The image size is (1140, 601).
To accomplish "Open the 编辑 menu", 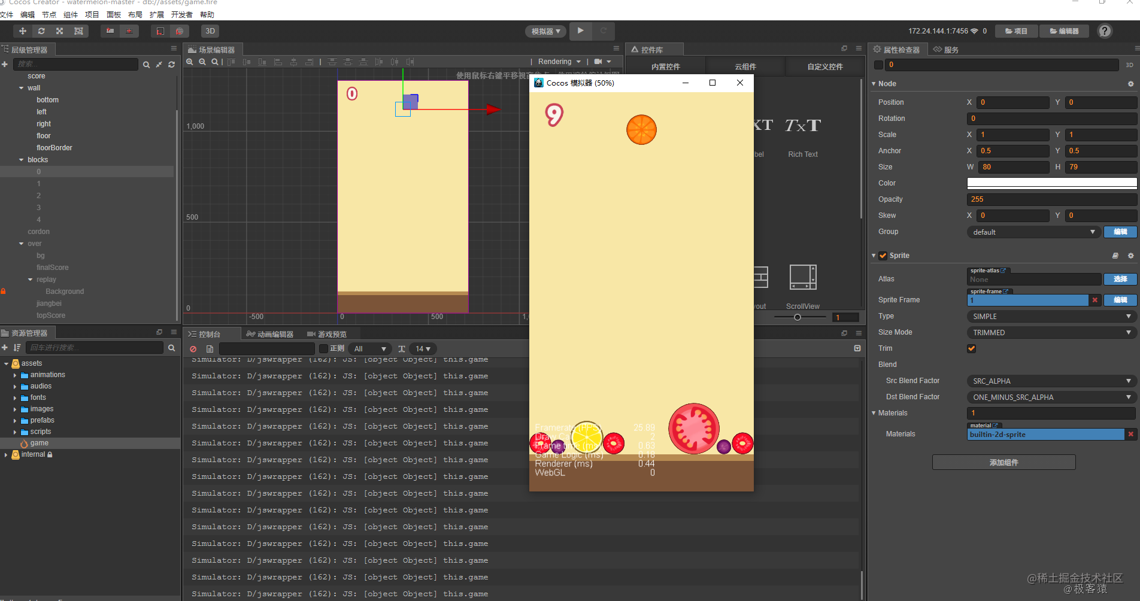I will [x=28, y=14].
